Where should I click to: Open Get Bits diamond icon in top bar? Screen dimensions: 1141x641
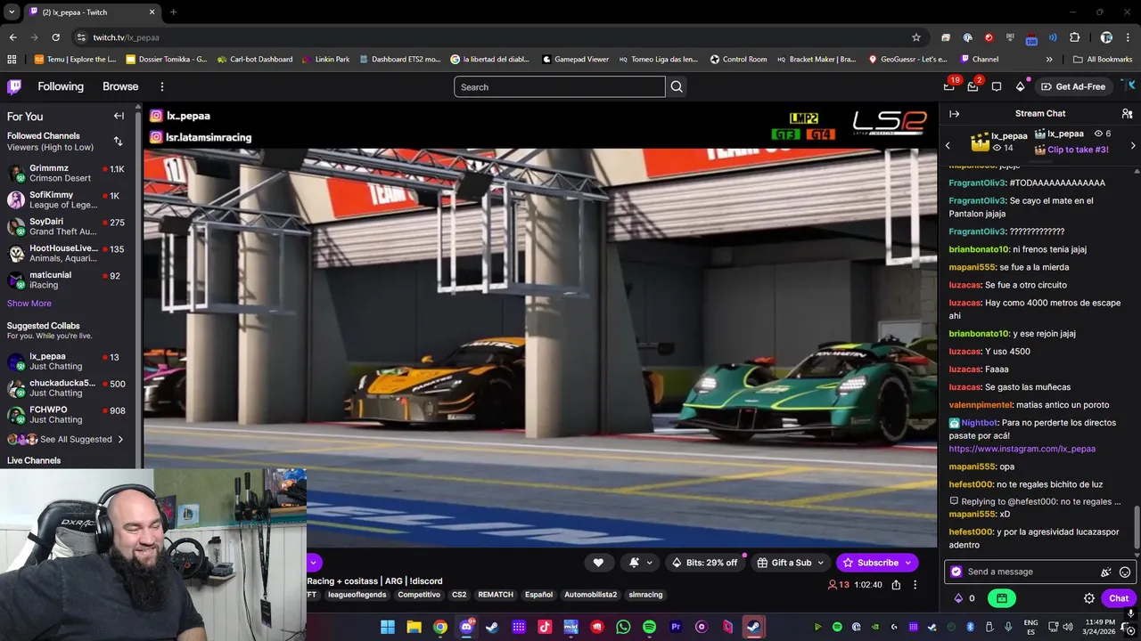click(x=1020, y=86)
